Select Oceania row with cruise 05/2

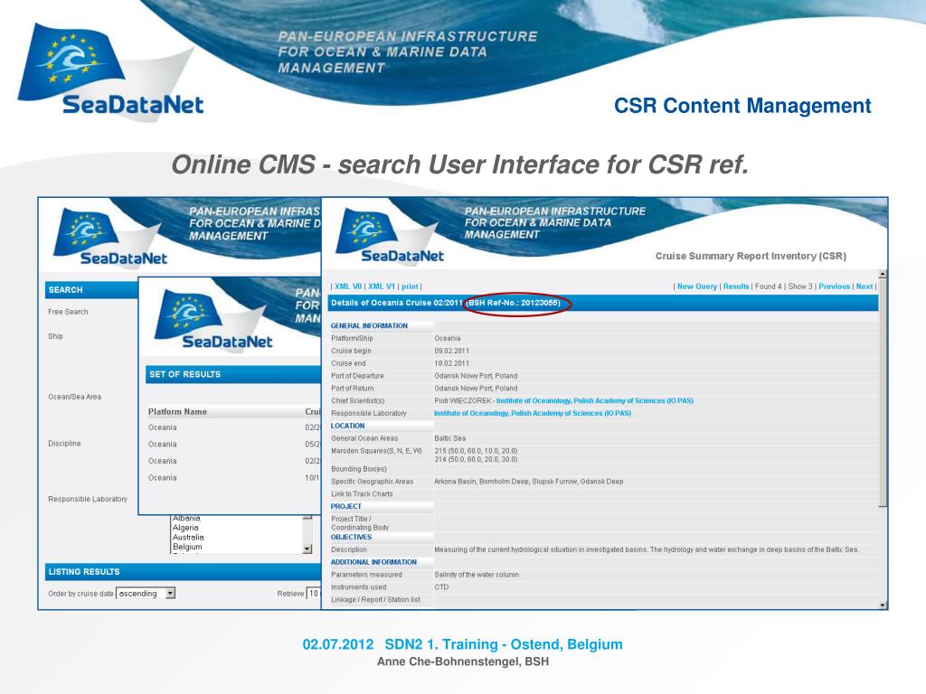234,444
